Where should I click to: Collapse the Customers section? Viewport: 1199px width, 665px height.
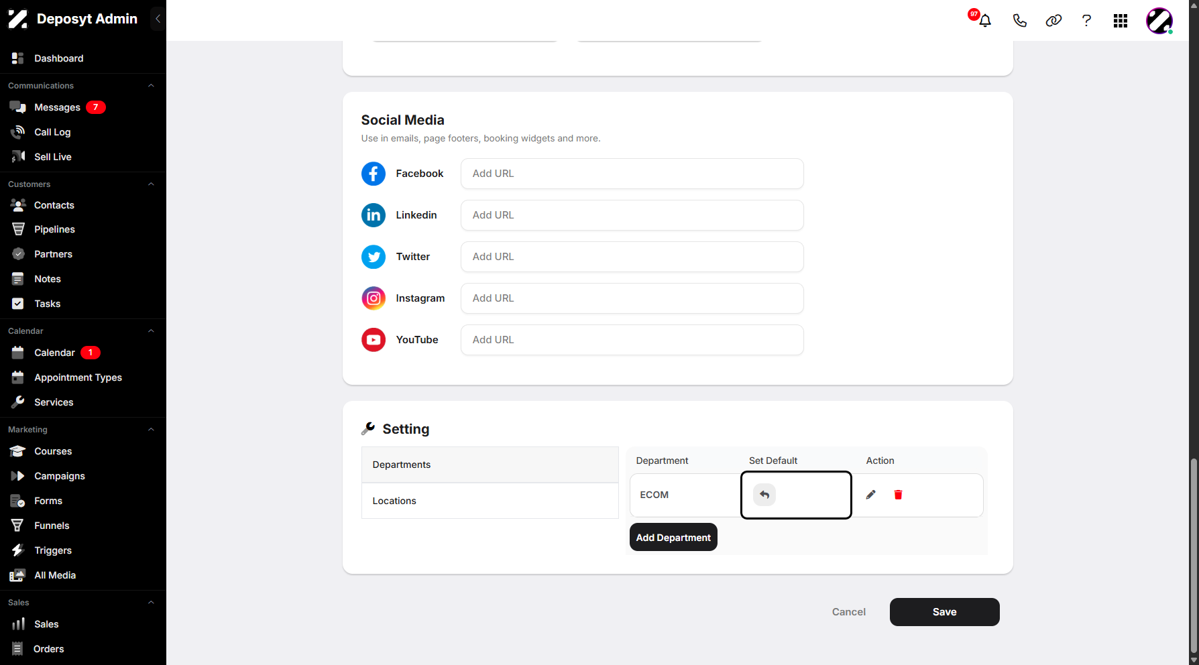[151, 184]
